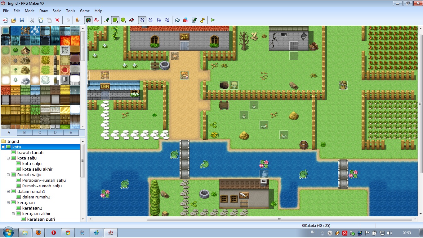This screenshot has width=423, height=238.
Task: Copy using the toolbar copy icon
Action: [40, 20]
